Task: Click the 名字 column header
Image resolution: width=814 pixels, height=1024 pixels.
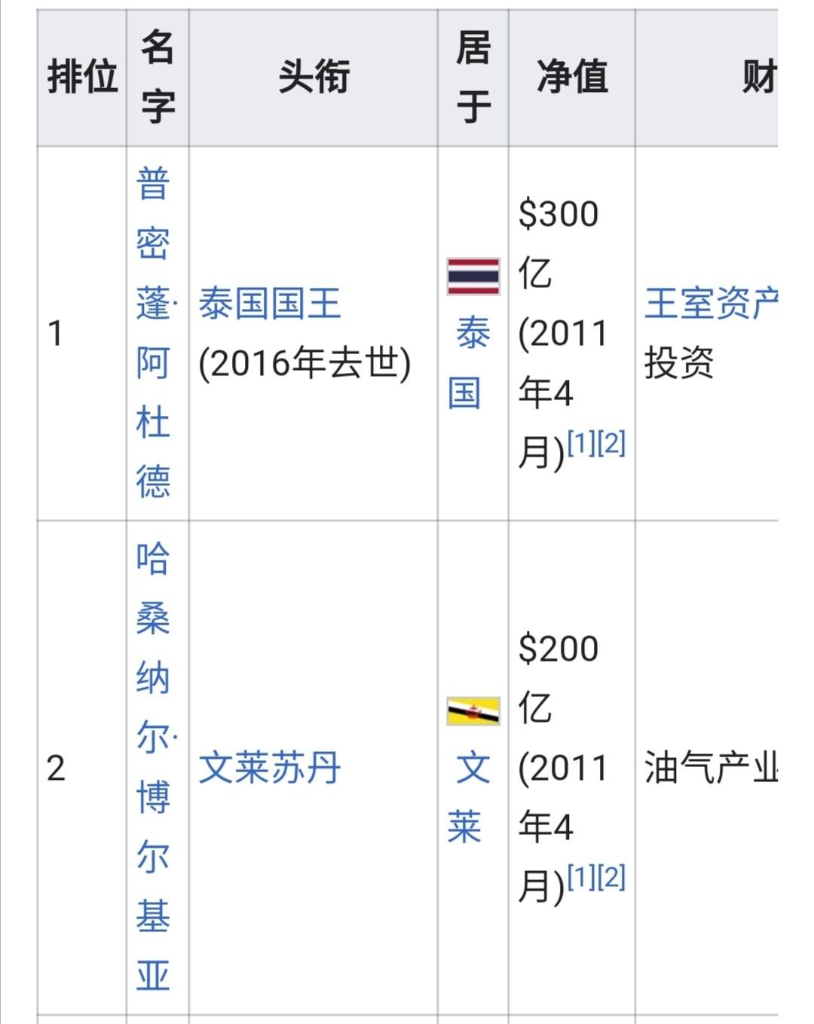Action: pyautogui.click(x=158, y=78)
